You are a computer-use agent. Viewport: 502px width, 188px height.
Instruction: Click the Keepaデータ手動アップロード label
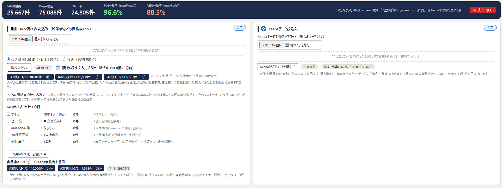pyautogui.click(x=291, y=37)
